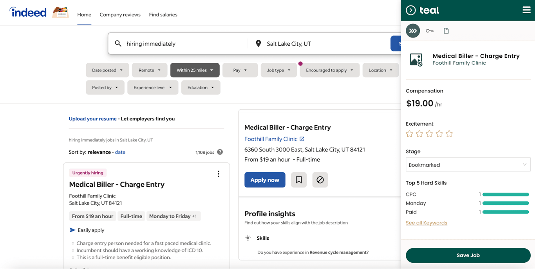
Task: Sort results by date
Action: tap(120, 152)
